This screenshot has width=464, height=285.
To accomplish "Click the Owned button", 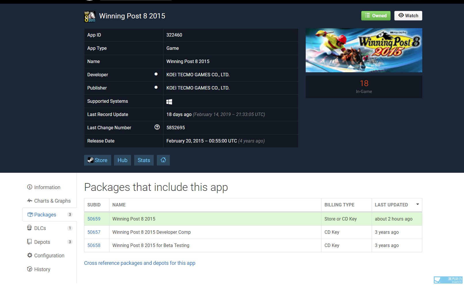I will [376, 16].
